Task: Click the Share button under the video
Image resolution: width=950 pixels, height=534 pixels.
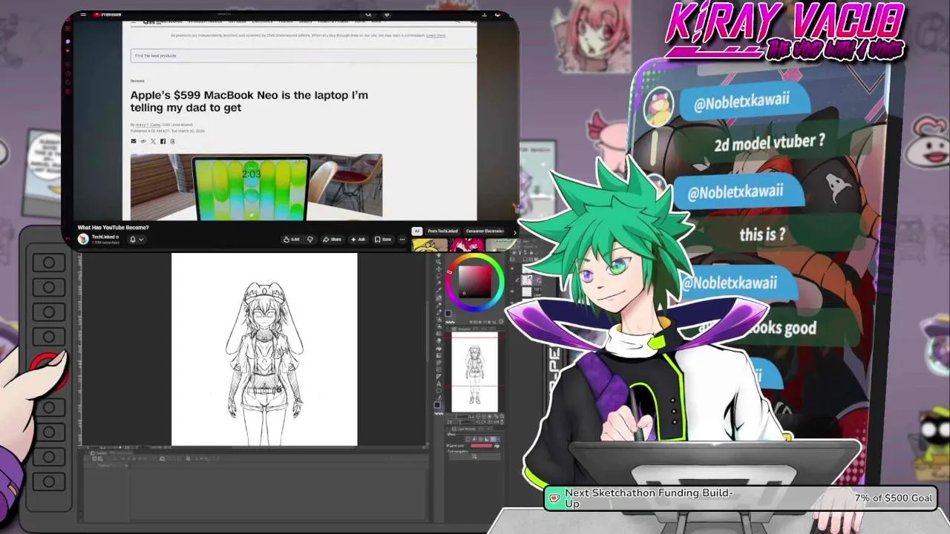Action: point(332,240)
